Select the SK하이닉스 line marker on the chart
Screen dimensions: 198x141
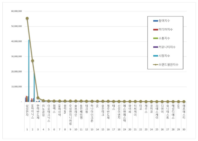click(33, 61)
